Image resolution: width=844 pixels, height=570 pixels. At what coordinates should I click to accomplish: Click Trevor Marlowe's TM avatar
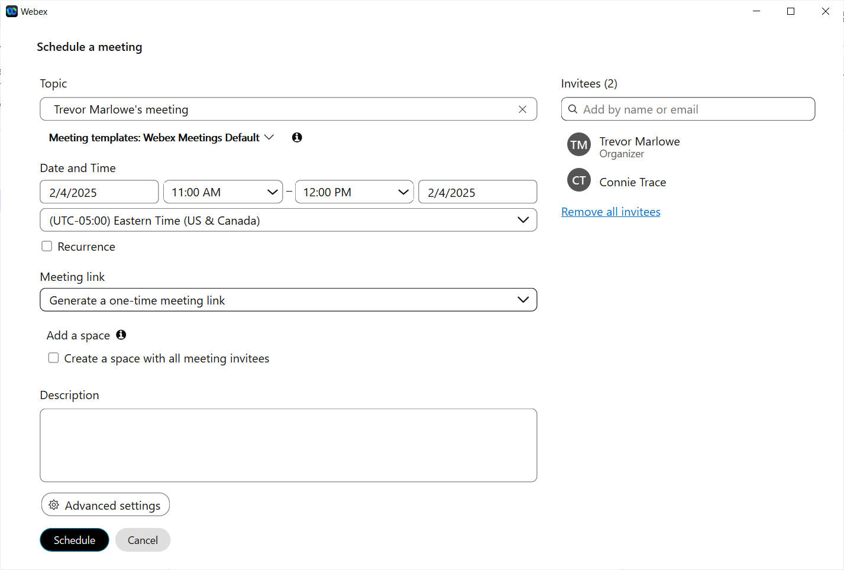579,144
